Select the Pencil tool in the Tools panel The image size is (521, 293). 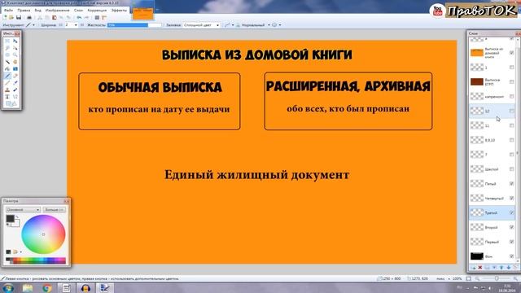7,83
